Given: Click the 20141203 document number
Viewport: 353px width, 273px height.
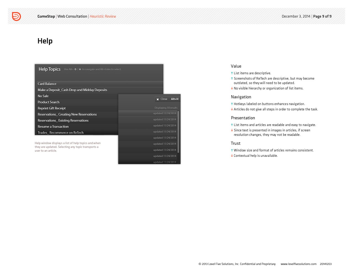Looking at the screenshot, I should tap(326, 264).
